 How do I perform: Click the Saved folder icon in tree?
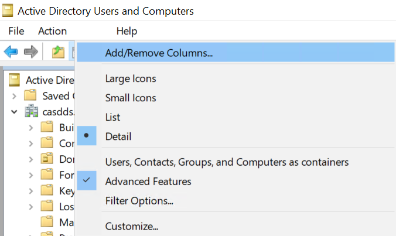(30, 95)
